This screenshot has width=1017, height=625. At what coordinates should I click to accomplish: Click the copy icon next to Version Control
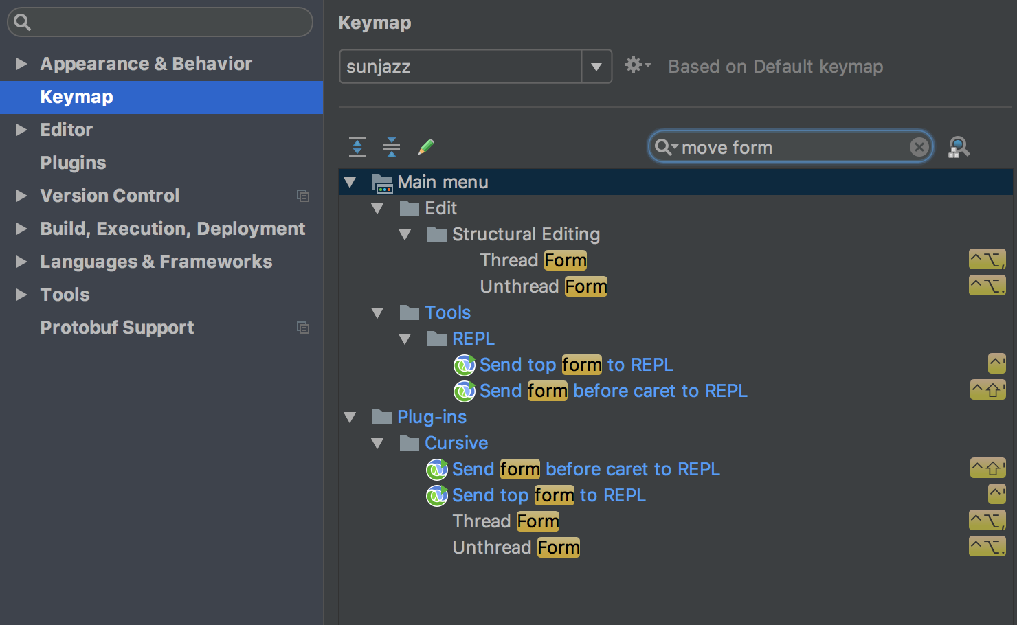pos(303,196)
